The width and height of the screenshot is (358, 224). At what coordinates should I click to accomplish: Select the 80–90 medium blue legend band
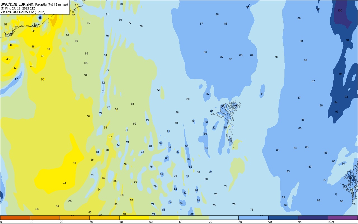pyautogui.click(x=253, y=218)
